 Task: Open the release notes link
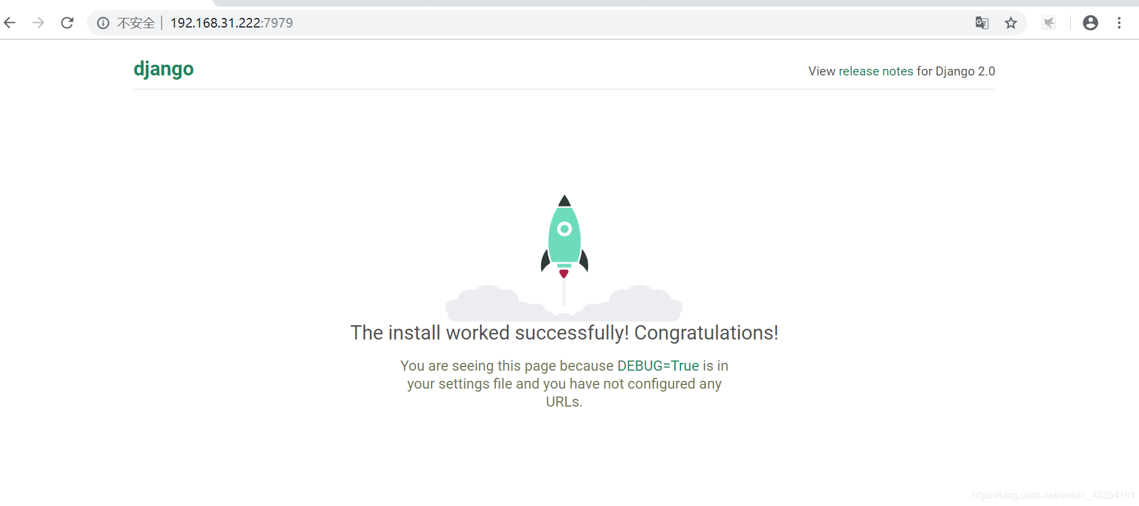click(876, 71)
